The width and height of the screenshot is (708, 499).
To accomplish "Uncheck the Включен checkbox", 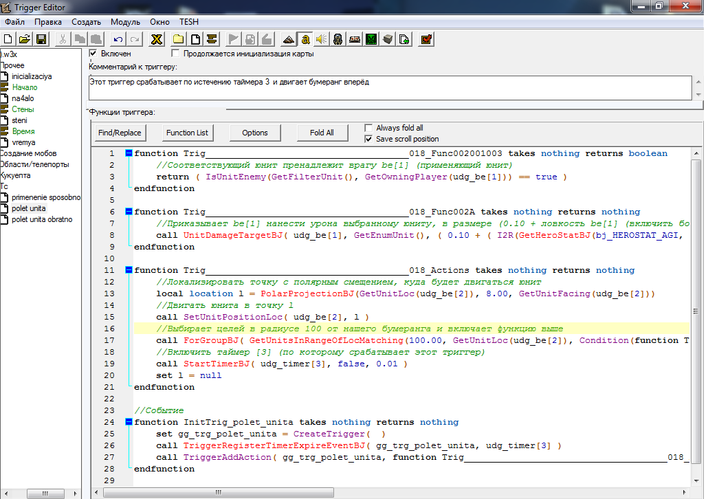I will [x=93, y=54].
